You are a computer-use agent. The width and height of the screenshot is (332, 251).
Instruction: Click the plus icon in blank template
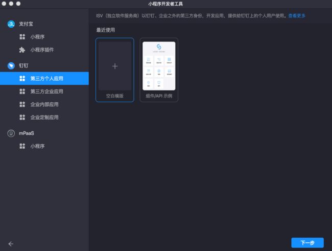(115, 66)
